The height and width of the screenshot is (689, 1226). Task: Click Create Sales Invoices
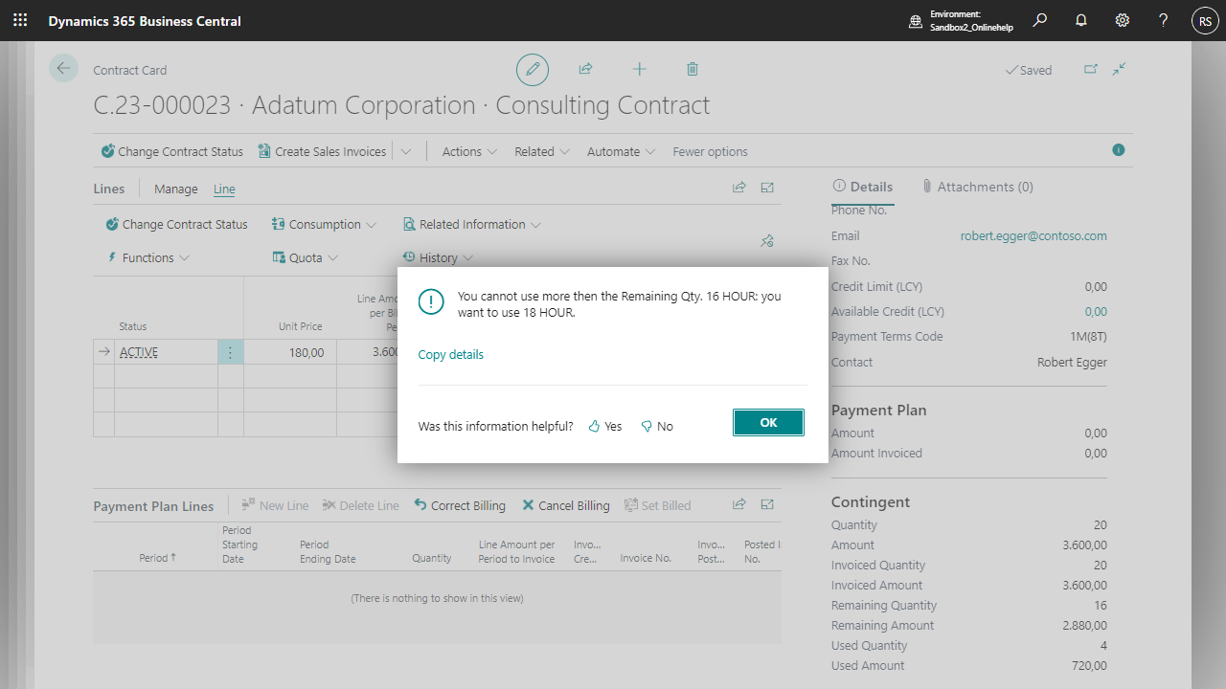tap(322, 151)
